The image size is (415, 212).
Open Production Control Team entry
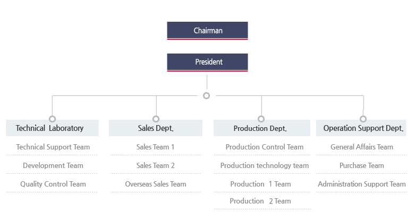(x=264, y=147)
